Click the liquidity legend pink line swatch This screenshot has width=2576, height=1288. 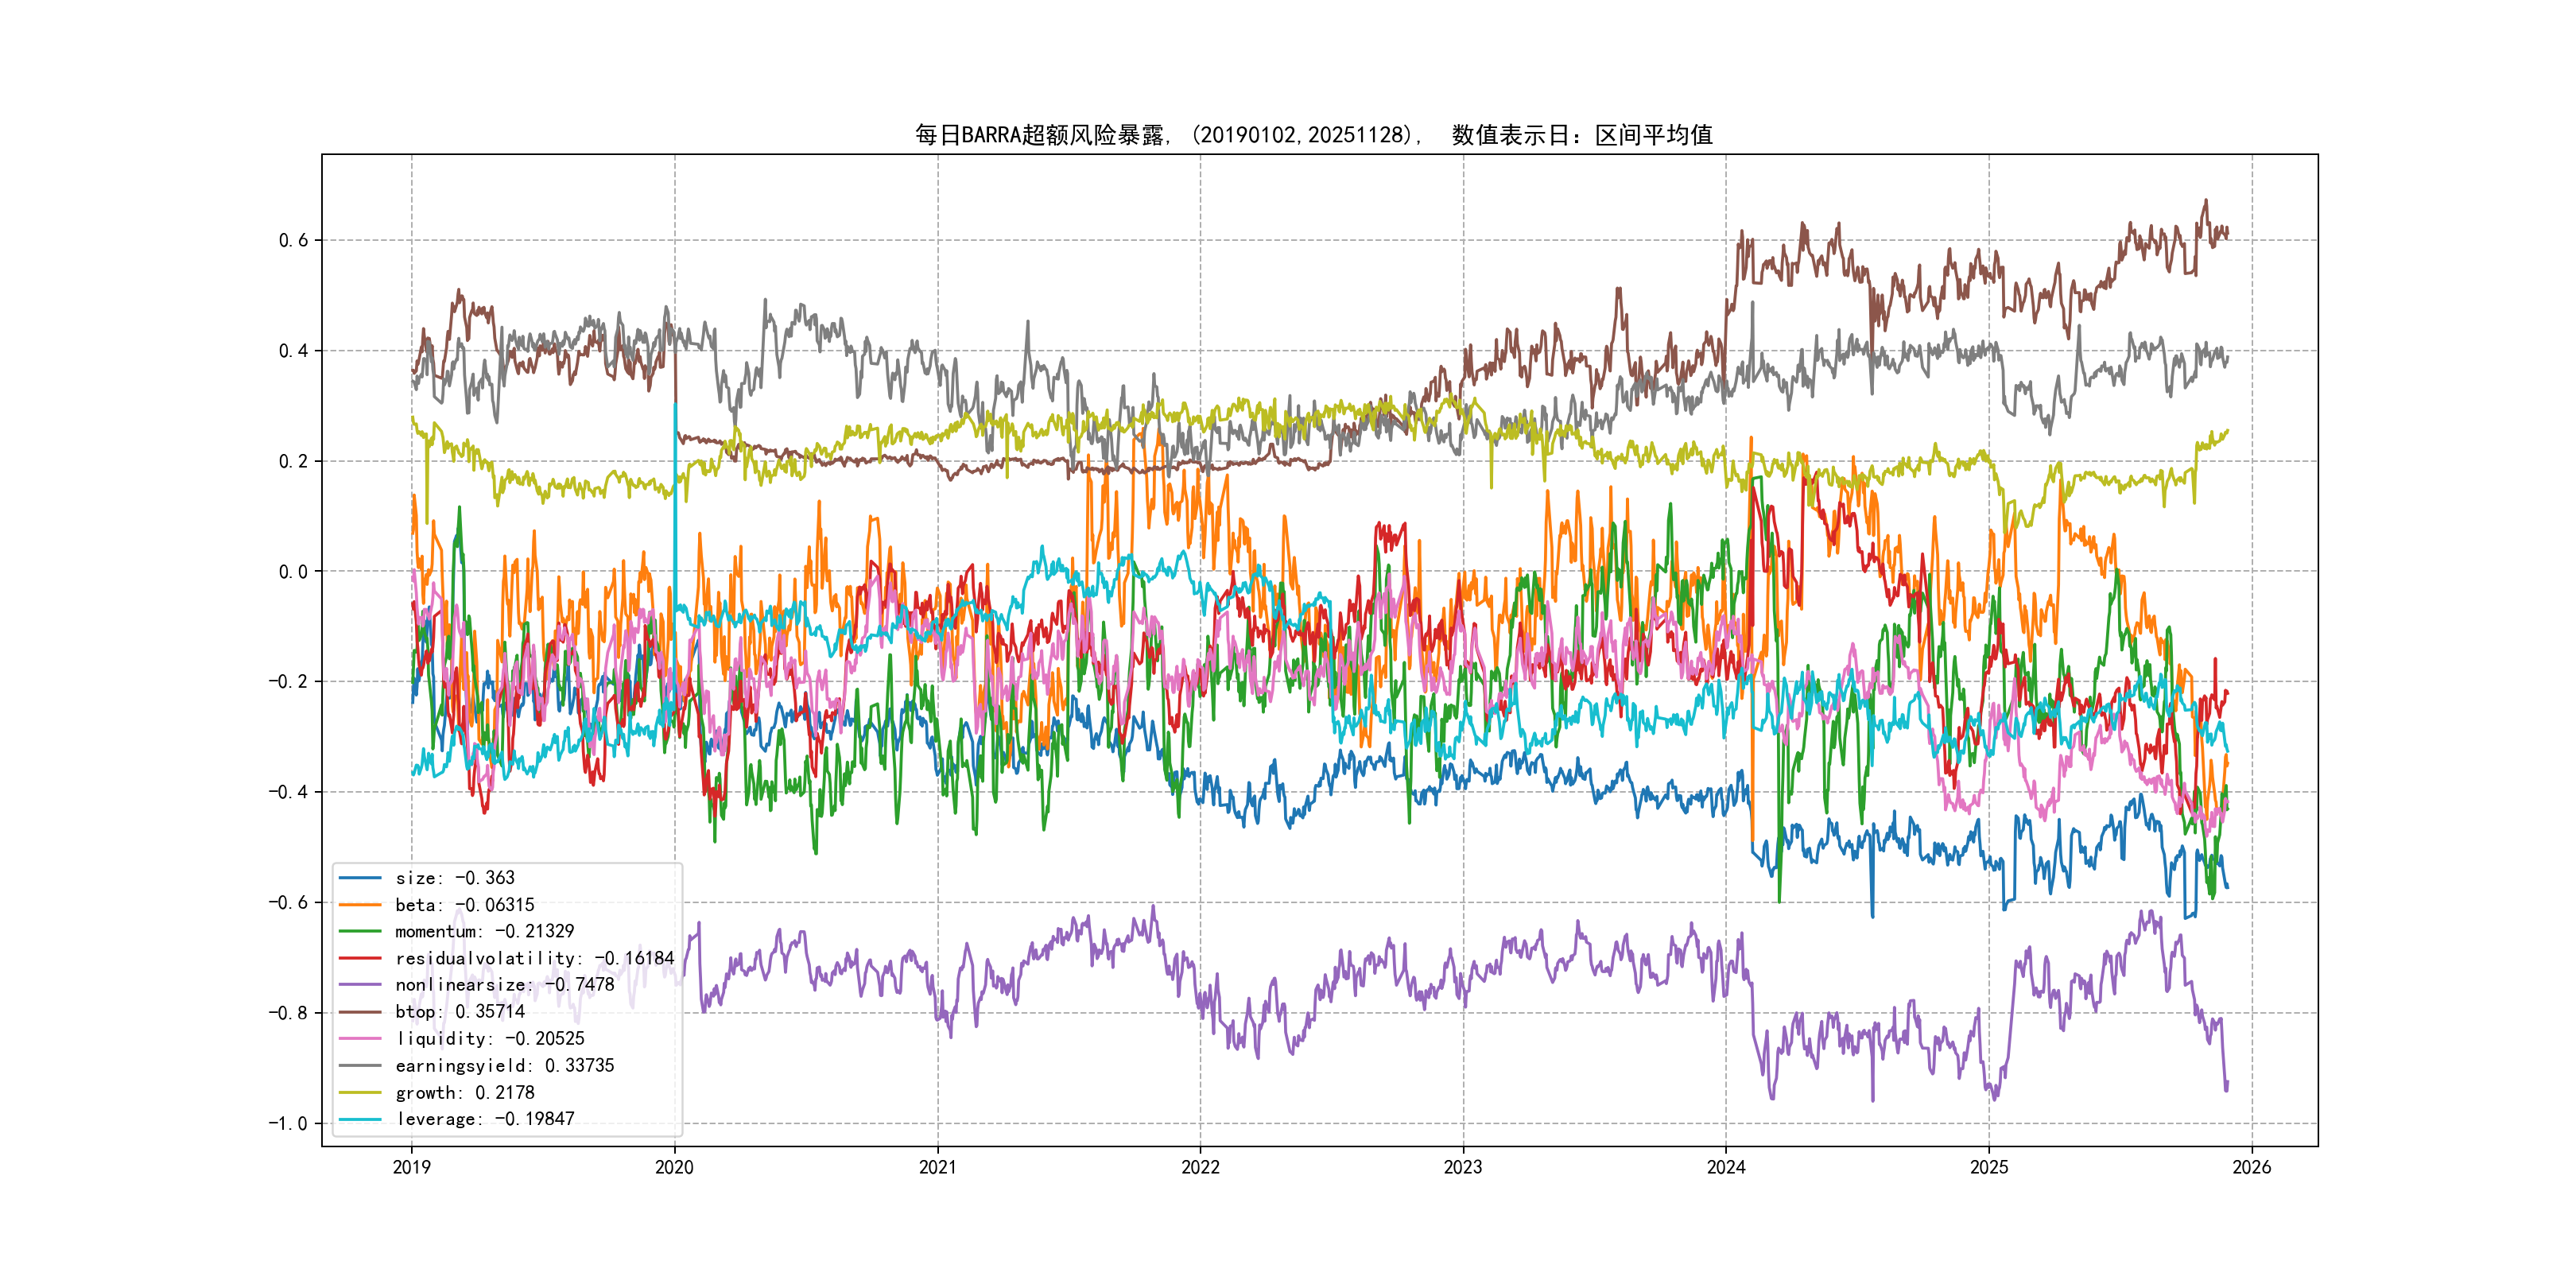click(x=360, y=1039)
